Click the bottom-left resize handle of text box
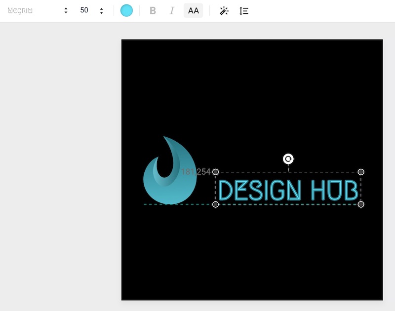395x311 pixels. click(215, 204)
